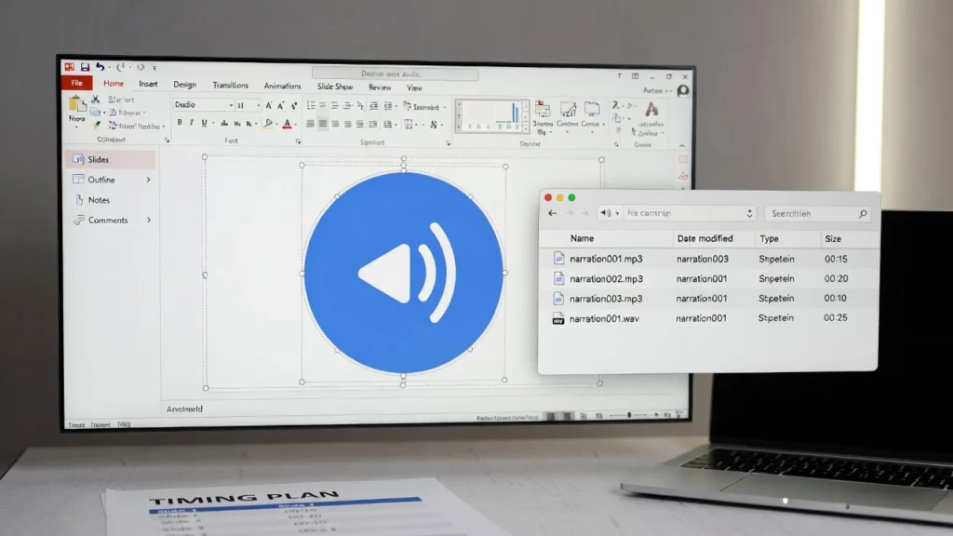
Task: Click the back arrow in the file browser
Action: point(553,213)
